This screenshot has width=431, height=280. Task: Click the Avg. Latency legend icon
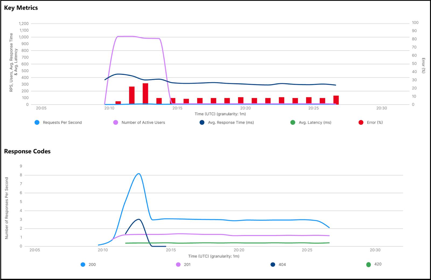point(292,122)
